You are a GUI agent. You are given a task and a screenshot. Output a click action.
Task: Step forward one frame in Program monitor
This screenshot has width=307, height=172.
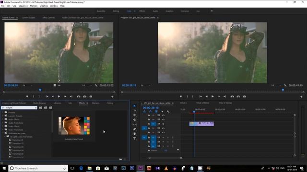(x=219, y=97)
